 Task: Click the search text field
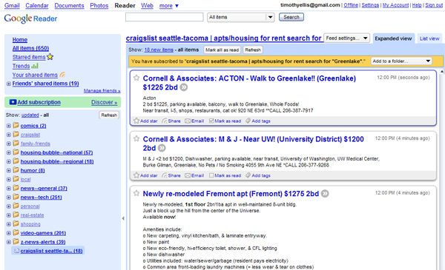[165, 17]
